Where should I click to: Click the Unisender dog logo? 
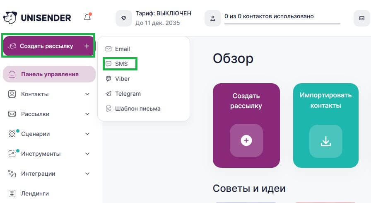coord(10,17)
